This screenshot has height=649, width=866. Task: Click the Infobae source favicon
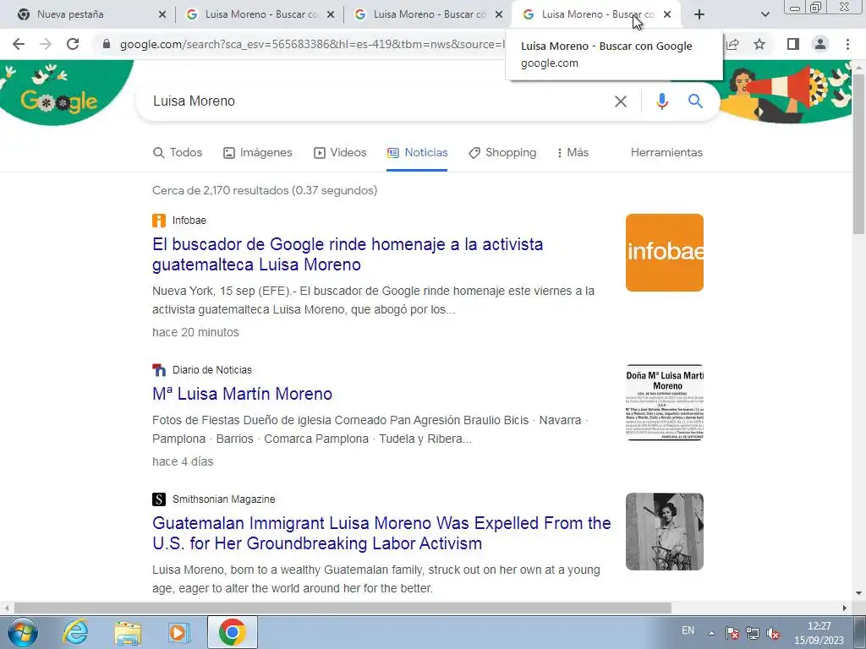[158, 221]
